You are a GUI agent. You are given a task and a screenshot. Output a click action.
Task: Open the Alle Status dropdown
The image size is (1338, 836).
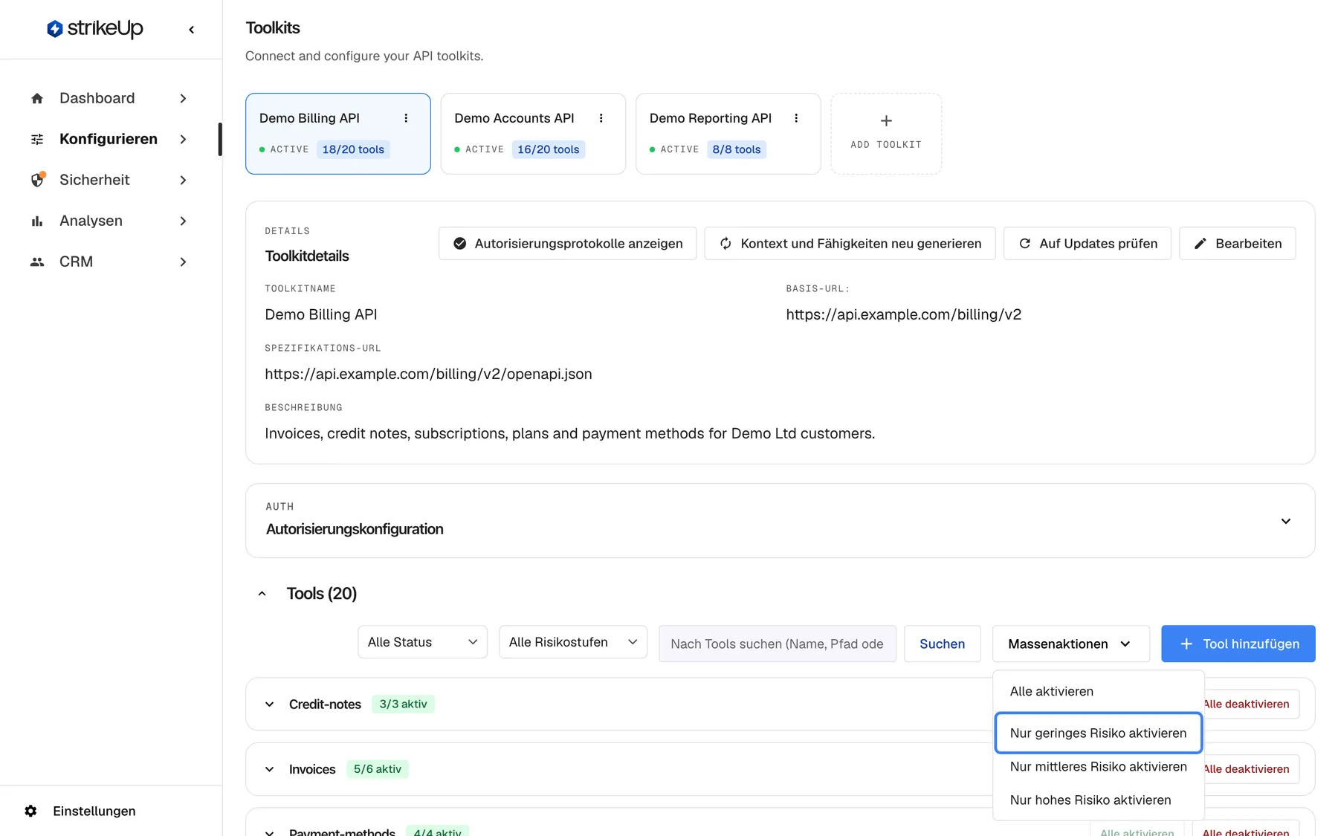pyautogui.click(x=422, y=642)
